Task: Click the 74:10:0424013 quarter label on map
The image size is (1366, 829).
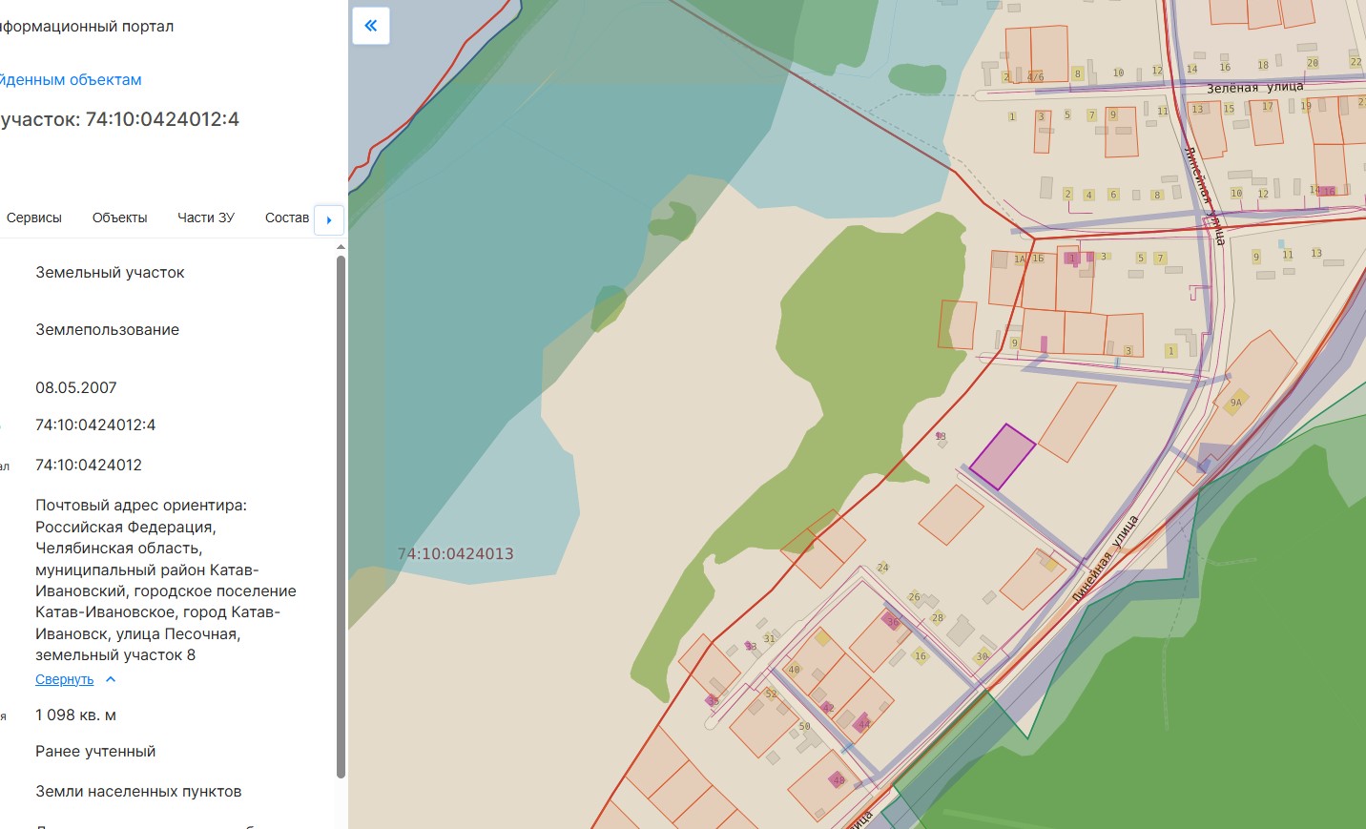Action: click(x=455, y=553)
